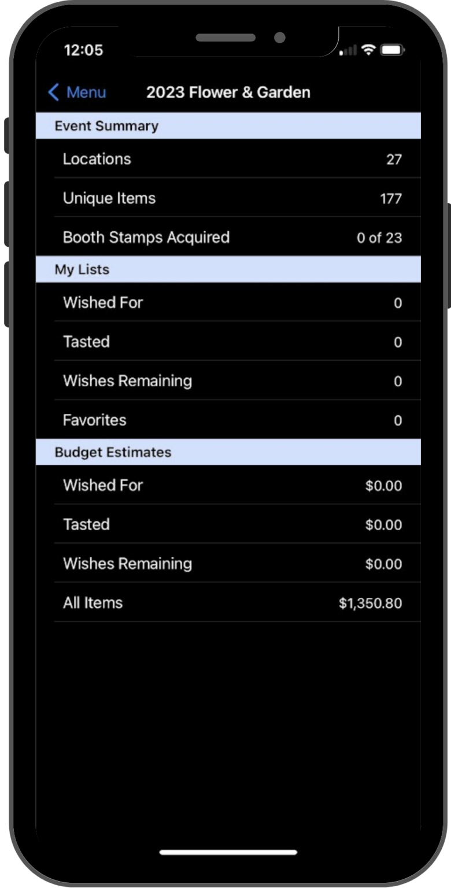This screenshot has height=888, width=451.
Task: Tap the battery status icon
Action: (392, 50)
